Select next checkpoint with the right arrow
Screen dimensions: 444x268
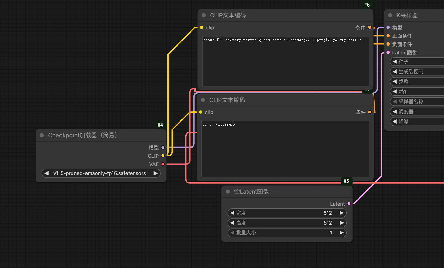coord(156,173)
